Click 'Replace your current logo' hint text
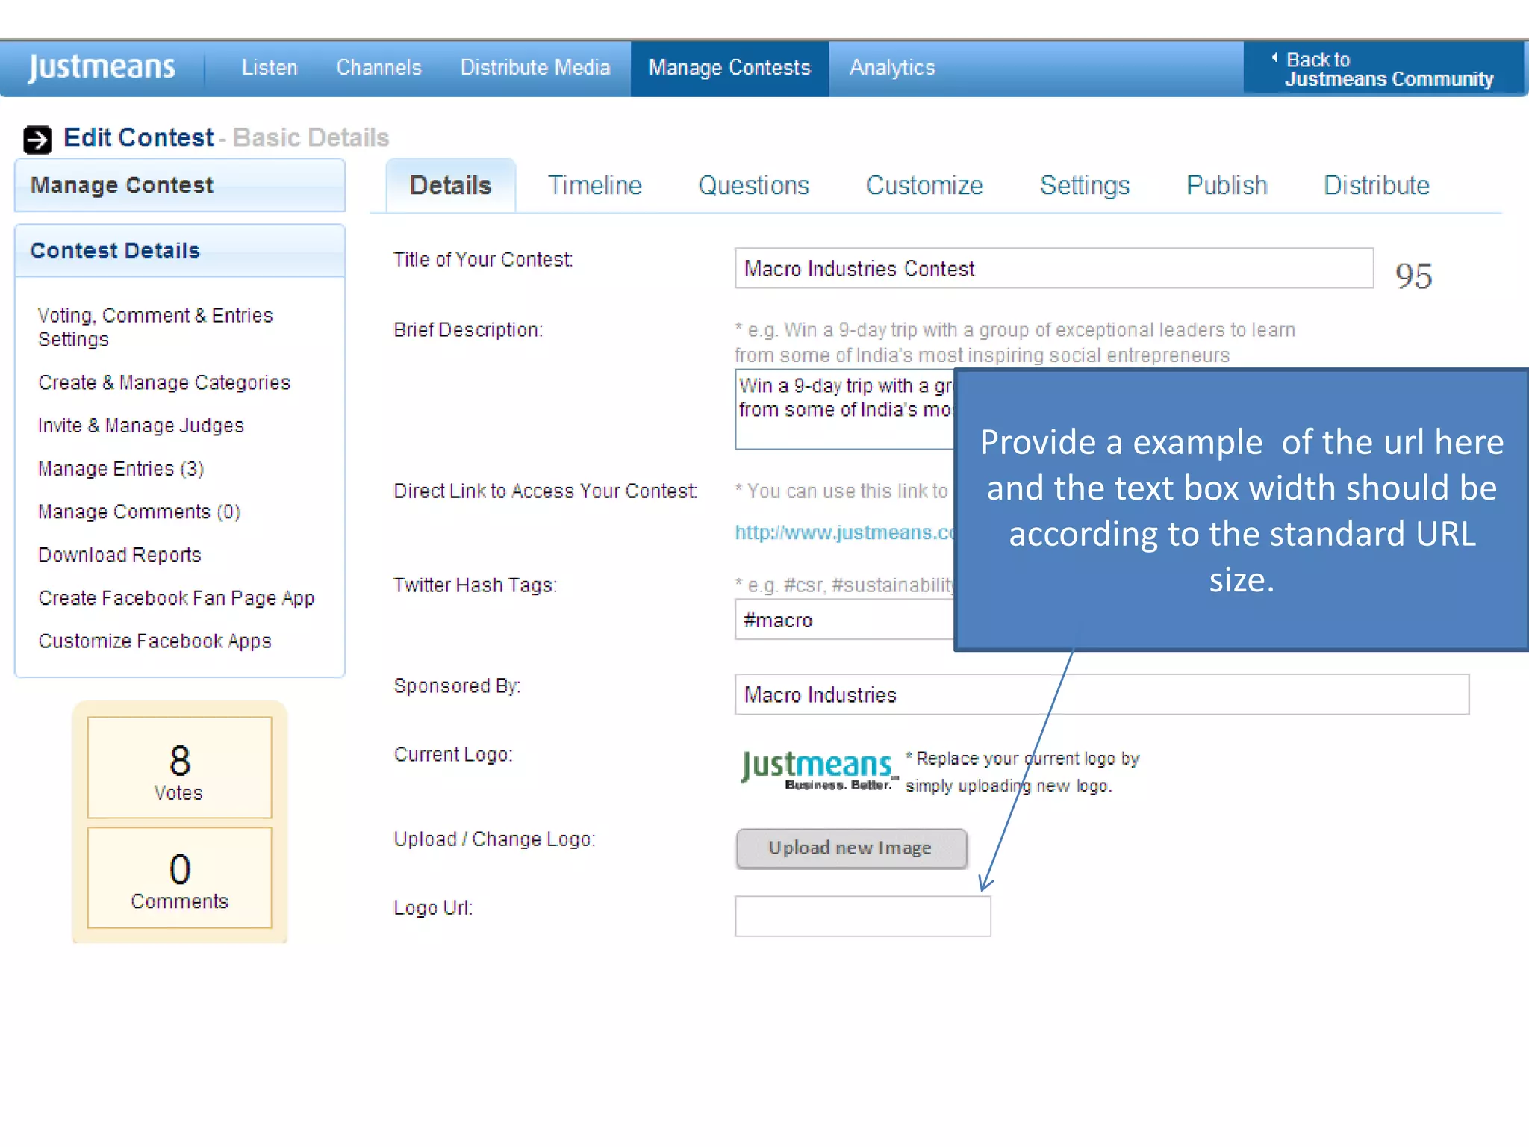1529x1147 pixels. [1023, 772]
